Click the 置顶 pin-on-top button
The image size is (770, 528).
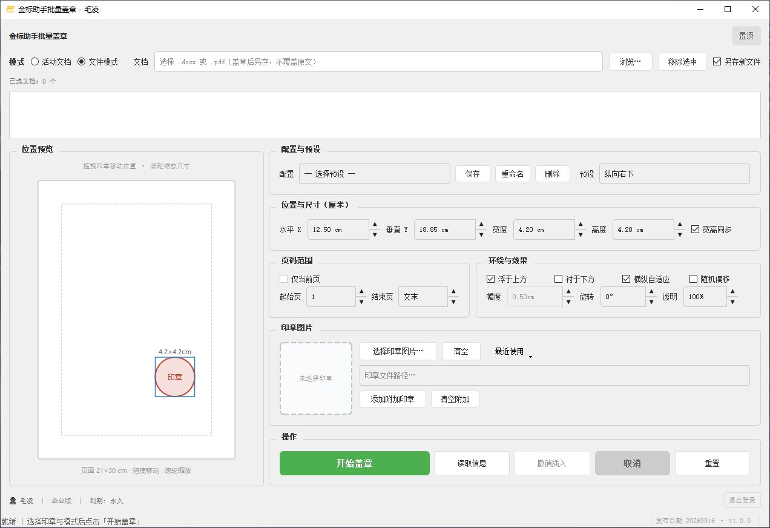coord(746,36)
